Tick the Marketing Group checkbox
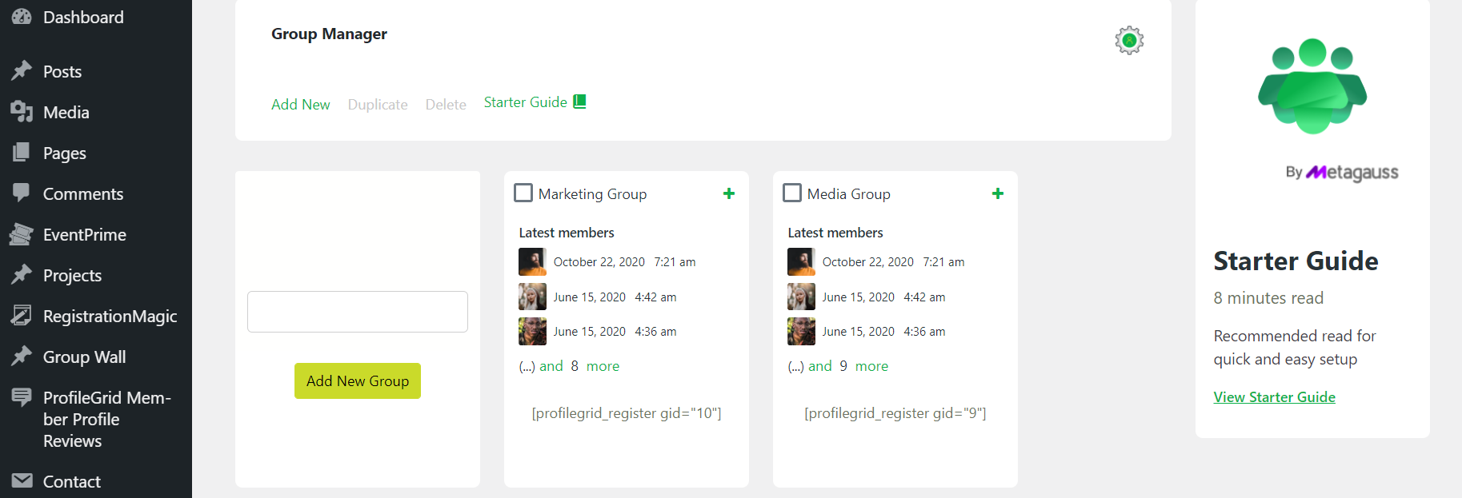The height and width of the screenshot is (498, 1462). (523, 193)
